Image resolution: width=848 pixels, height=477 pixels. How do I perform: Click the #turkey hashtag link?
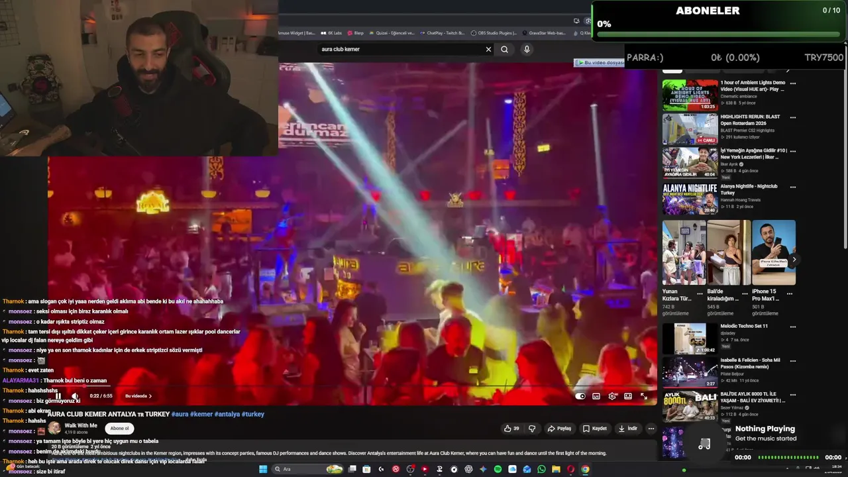click(252, 414)
